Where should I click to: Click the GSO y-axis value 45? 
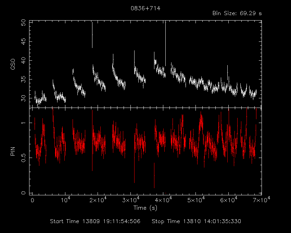[x=23, y=41]
